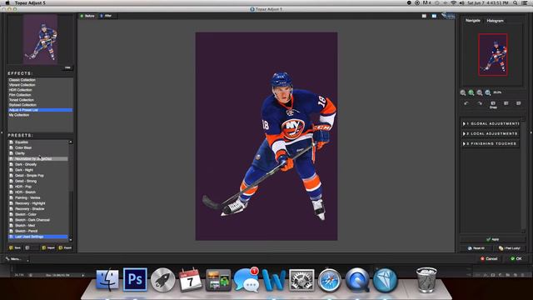Expand Finishing Touches section
Image resolution: width=533 pixels, height=300 pixels.
(x=491, y=144)
